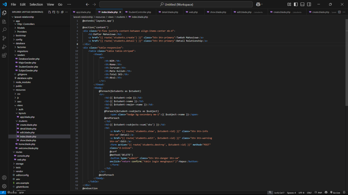The width and height of the screenshot is (348, 195).
Task: Click the Search icon in activity bar
Action: (x=4, y=30)
